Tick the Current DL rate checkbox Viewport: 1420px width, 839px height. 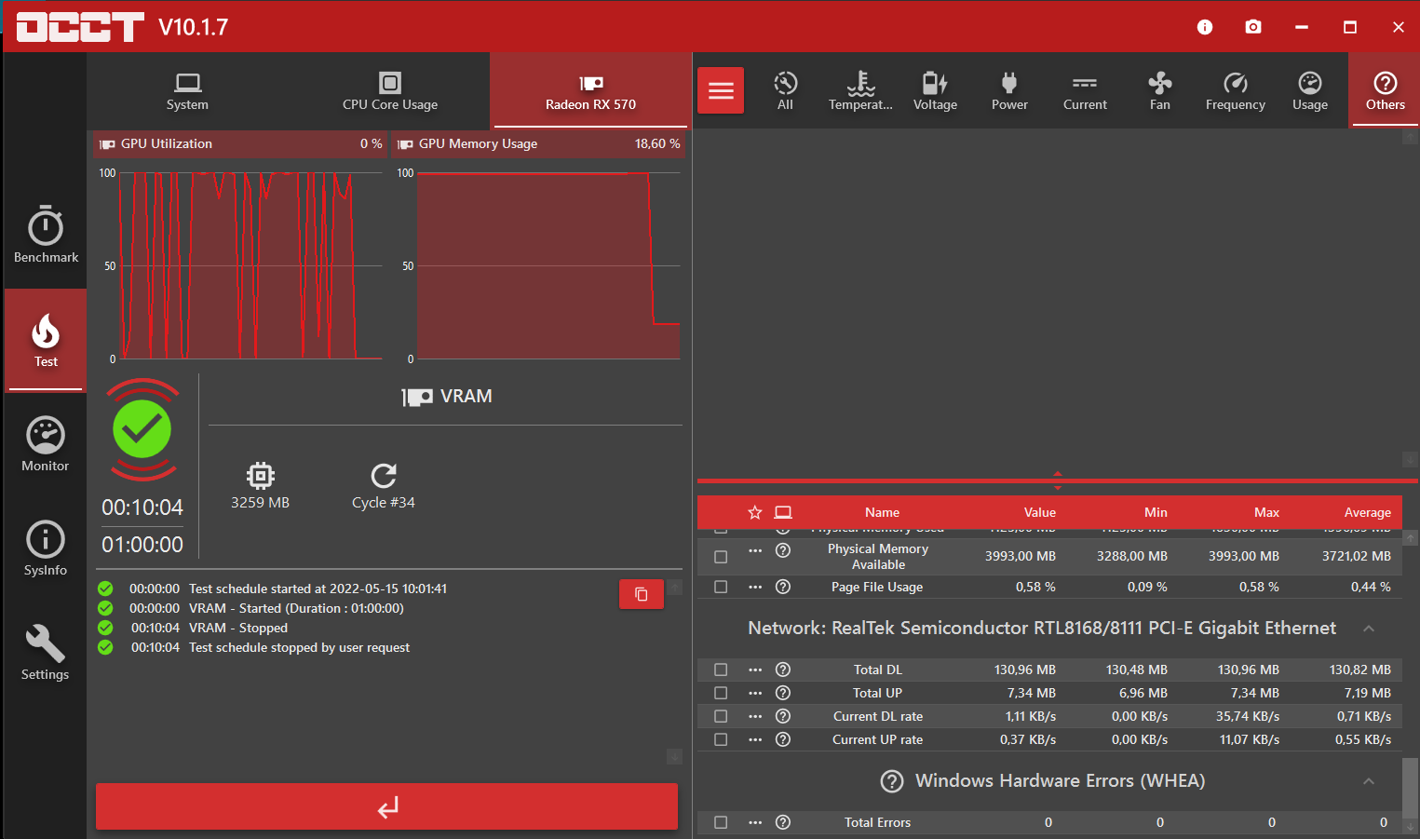tap(721, 716)
